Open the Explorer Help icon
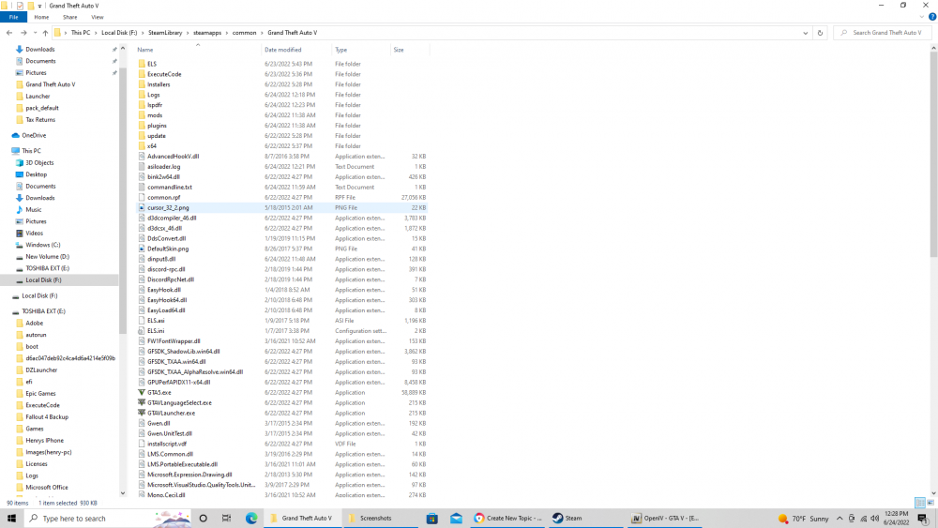938x528 pixels. point(932,17)
